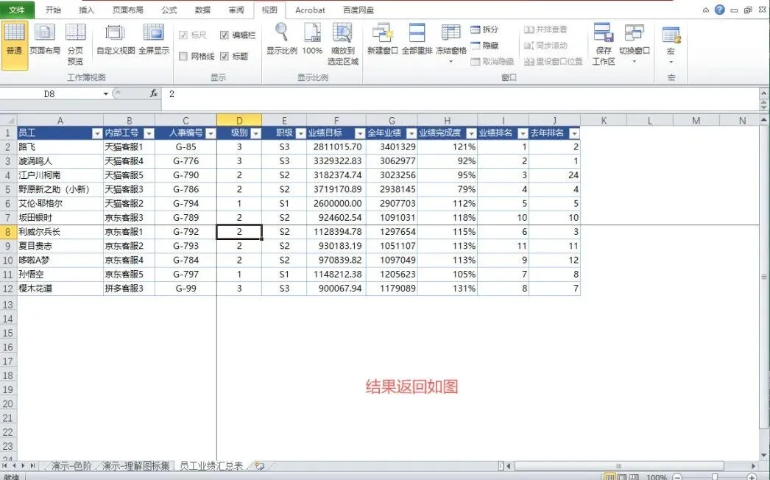The height and width of the screenshot is (480, 770).
Task: Open Freeze Panes (冻结窗格) menu
Action: pyautogui.click(x=451, y=43)
